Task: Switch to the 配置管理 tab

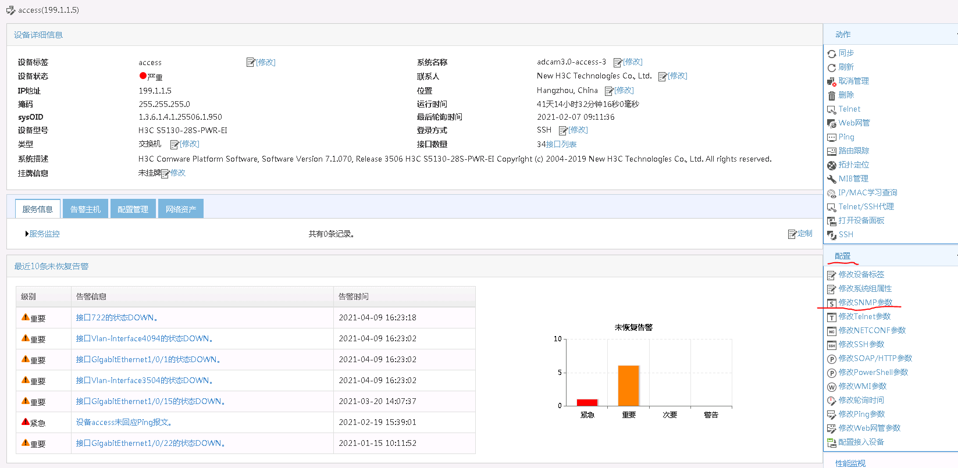Action: [133, 209]
